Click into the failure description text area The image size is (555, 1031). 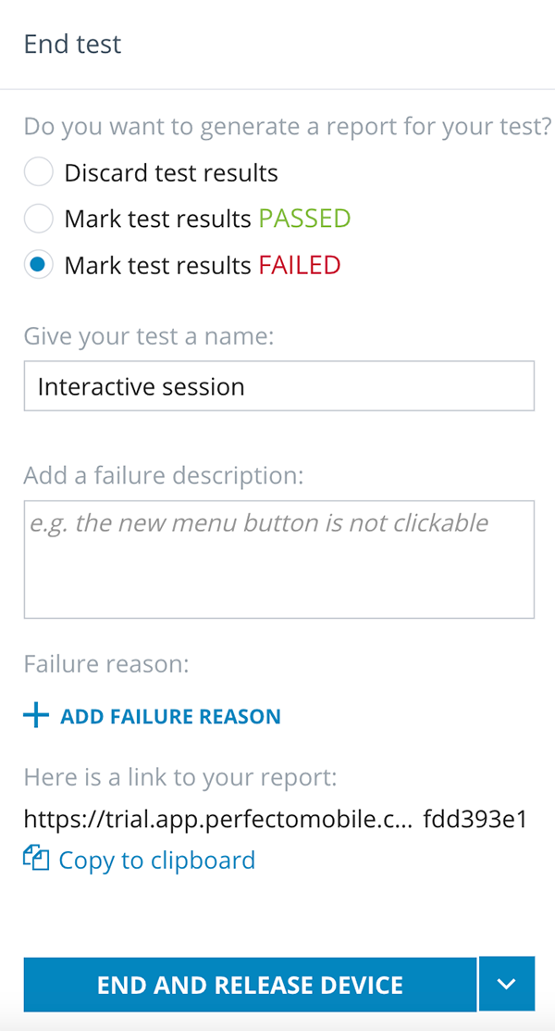click(x=278, y=560)
